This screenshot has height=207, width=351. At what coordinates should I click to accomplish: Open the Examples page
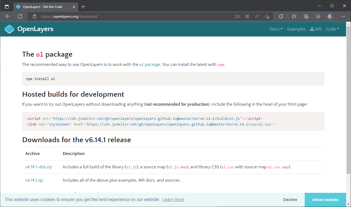[x=296, y=29]
